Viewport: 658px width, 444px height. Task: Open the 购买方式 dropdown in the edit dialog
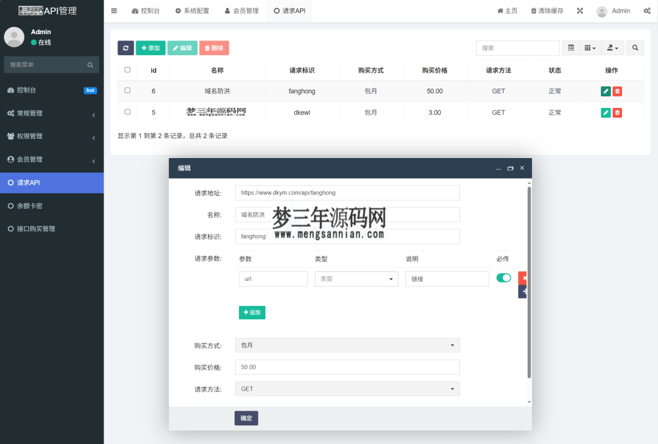(347, 345)
